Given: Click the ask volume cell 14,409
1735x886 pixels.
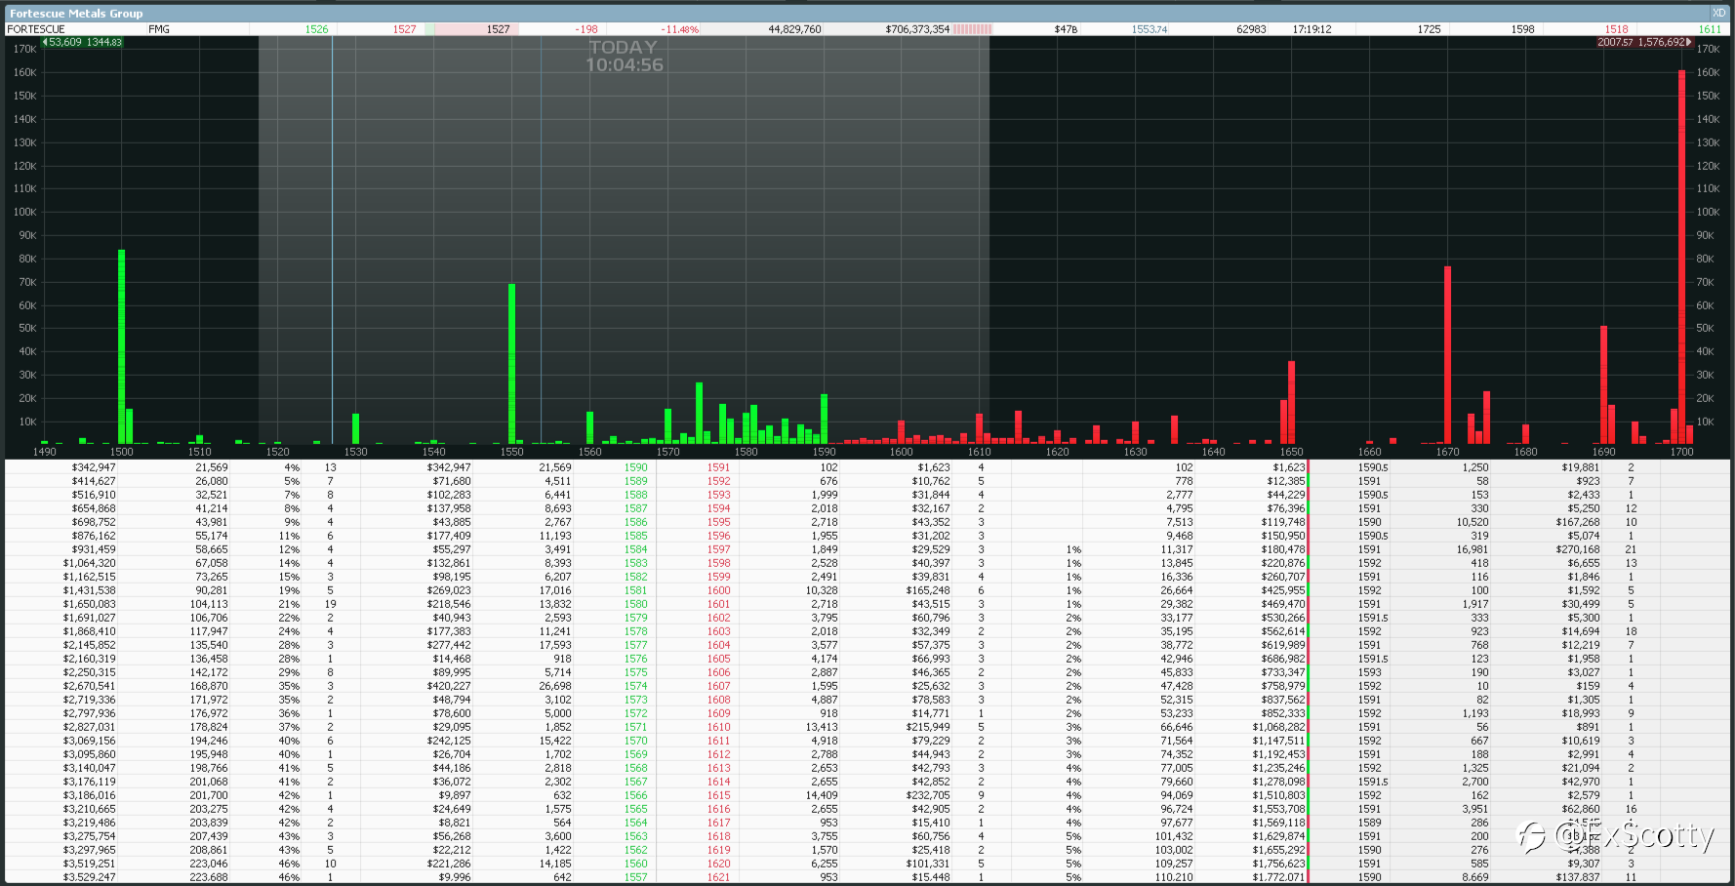Looking at the screenshot, I should pyautogui.click(x=822, y=795).
